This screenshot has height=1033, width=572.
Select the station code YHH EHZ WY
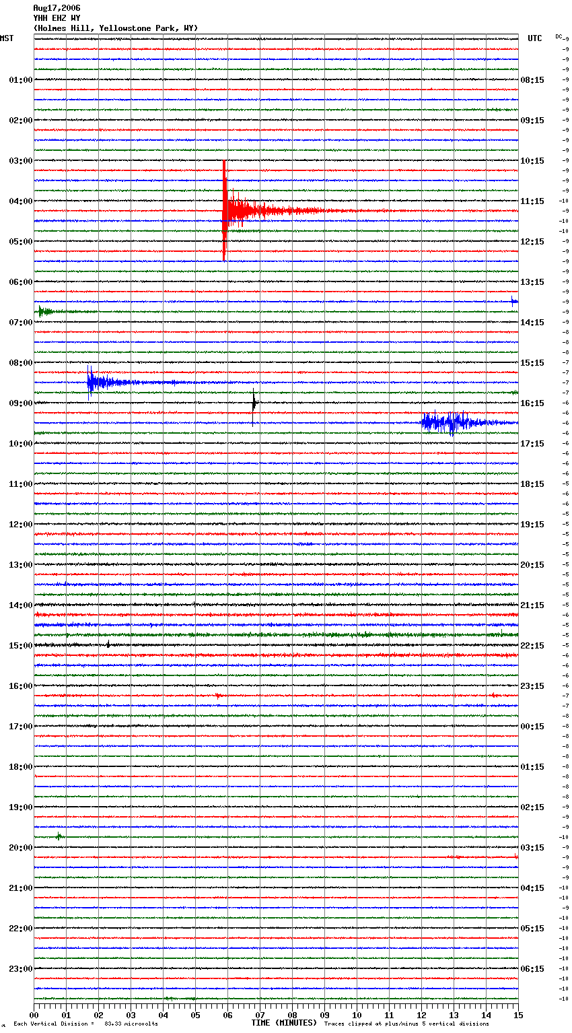click(x=57, y=18)
